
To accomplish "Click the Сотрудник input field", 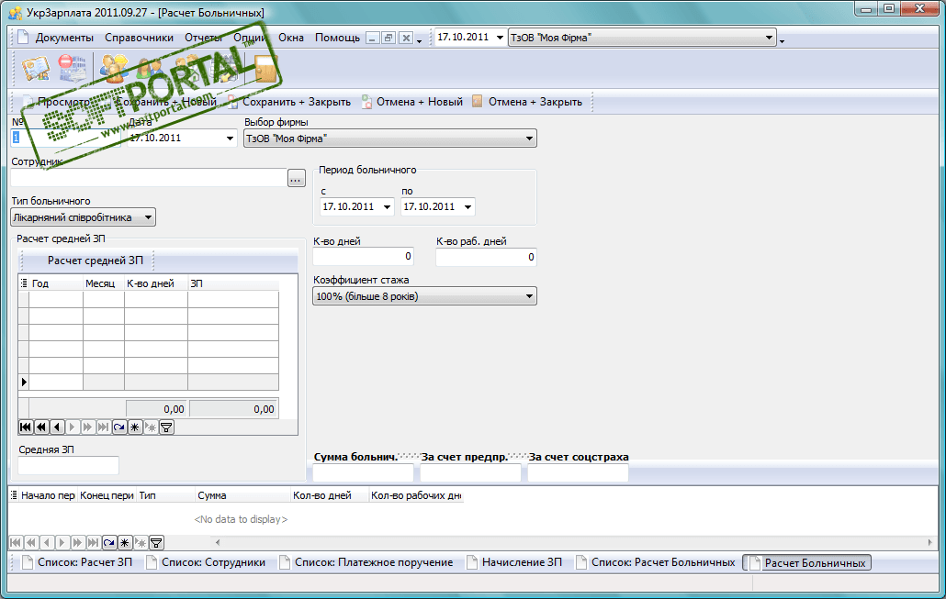I will pyautogui.click(x=149, y=178).
